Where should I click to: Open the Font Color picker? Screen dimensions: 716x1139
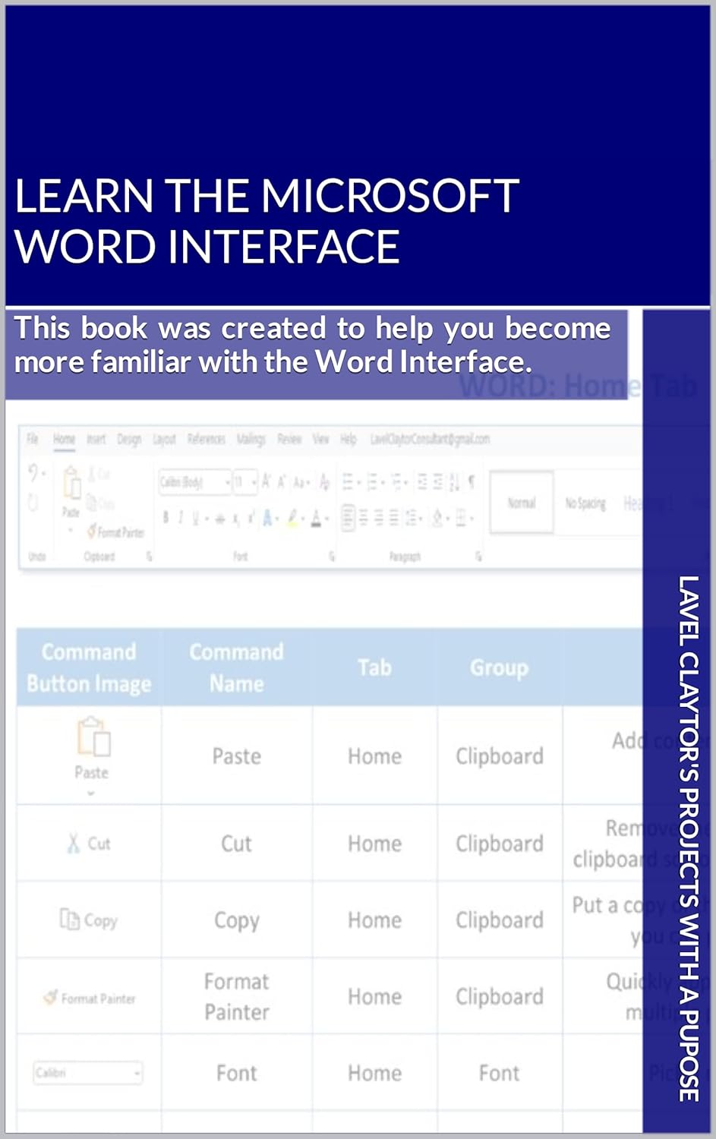314,518
